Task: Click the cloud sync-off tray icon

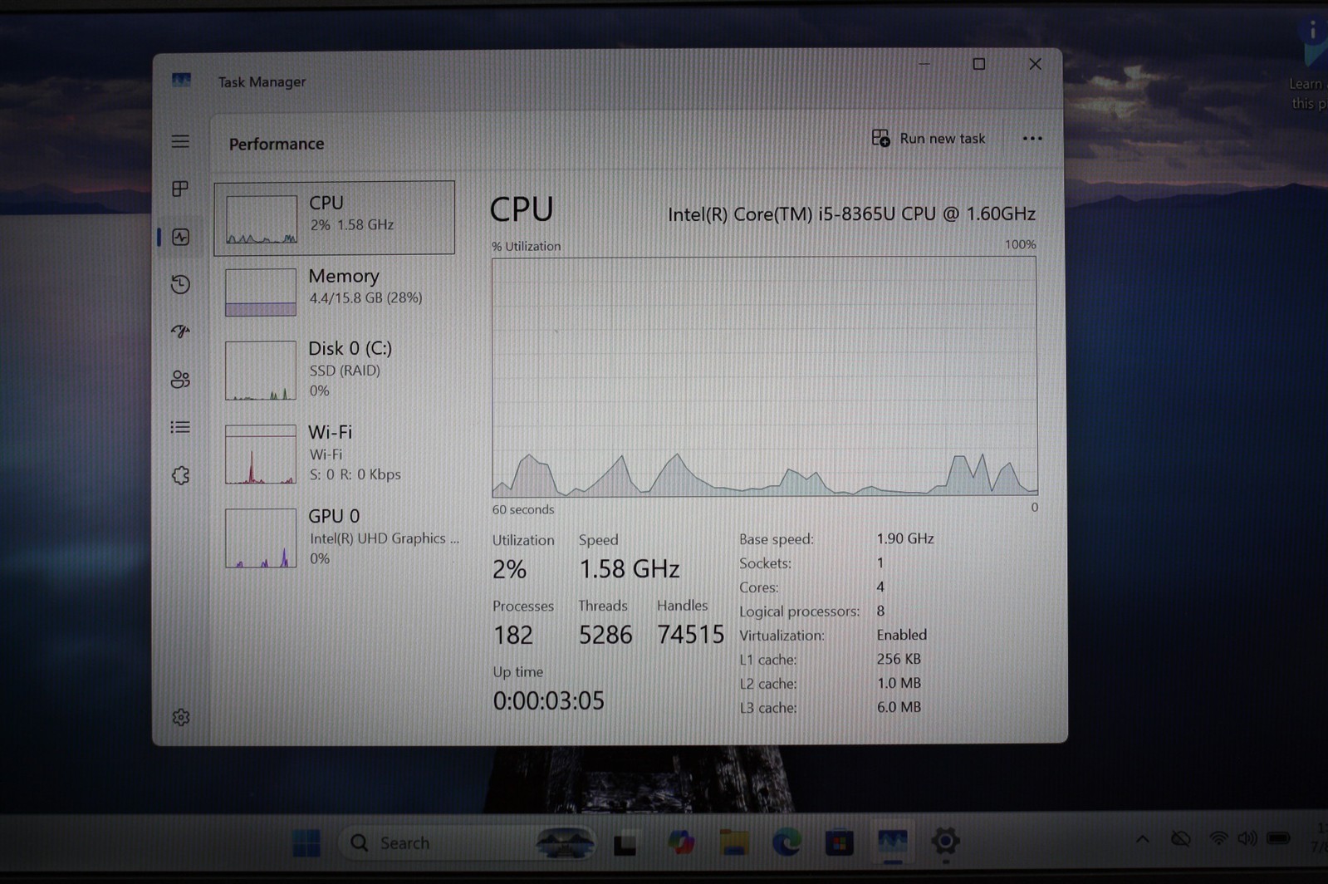Action: [1180, 839]
